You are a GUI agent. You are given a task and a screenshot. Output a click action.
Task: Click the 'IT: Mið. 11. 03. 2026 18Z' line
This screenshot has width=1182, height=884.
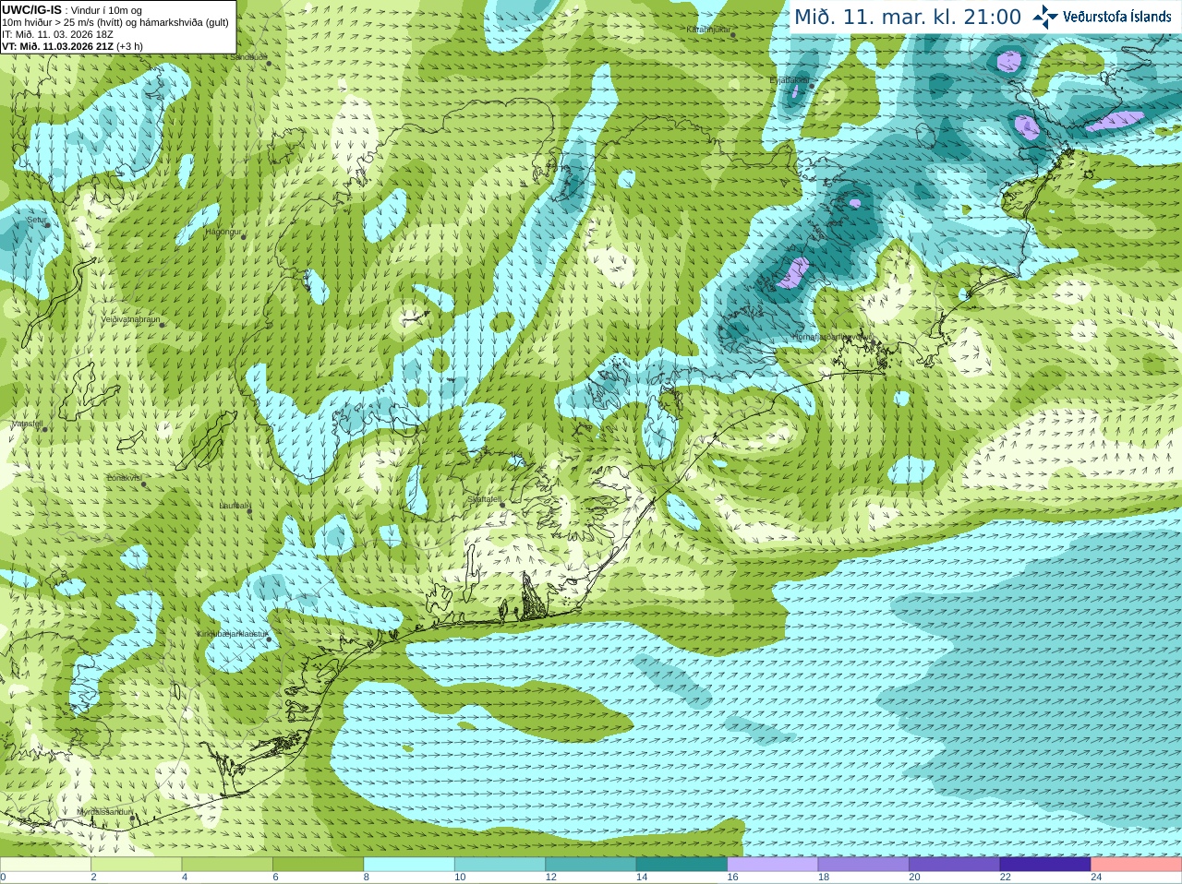click(x=57, y=34)
